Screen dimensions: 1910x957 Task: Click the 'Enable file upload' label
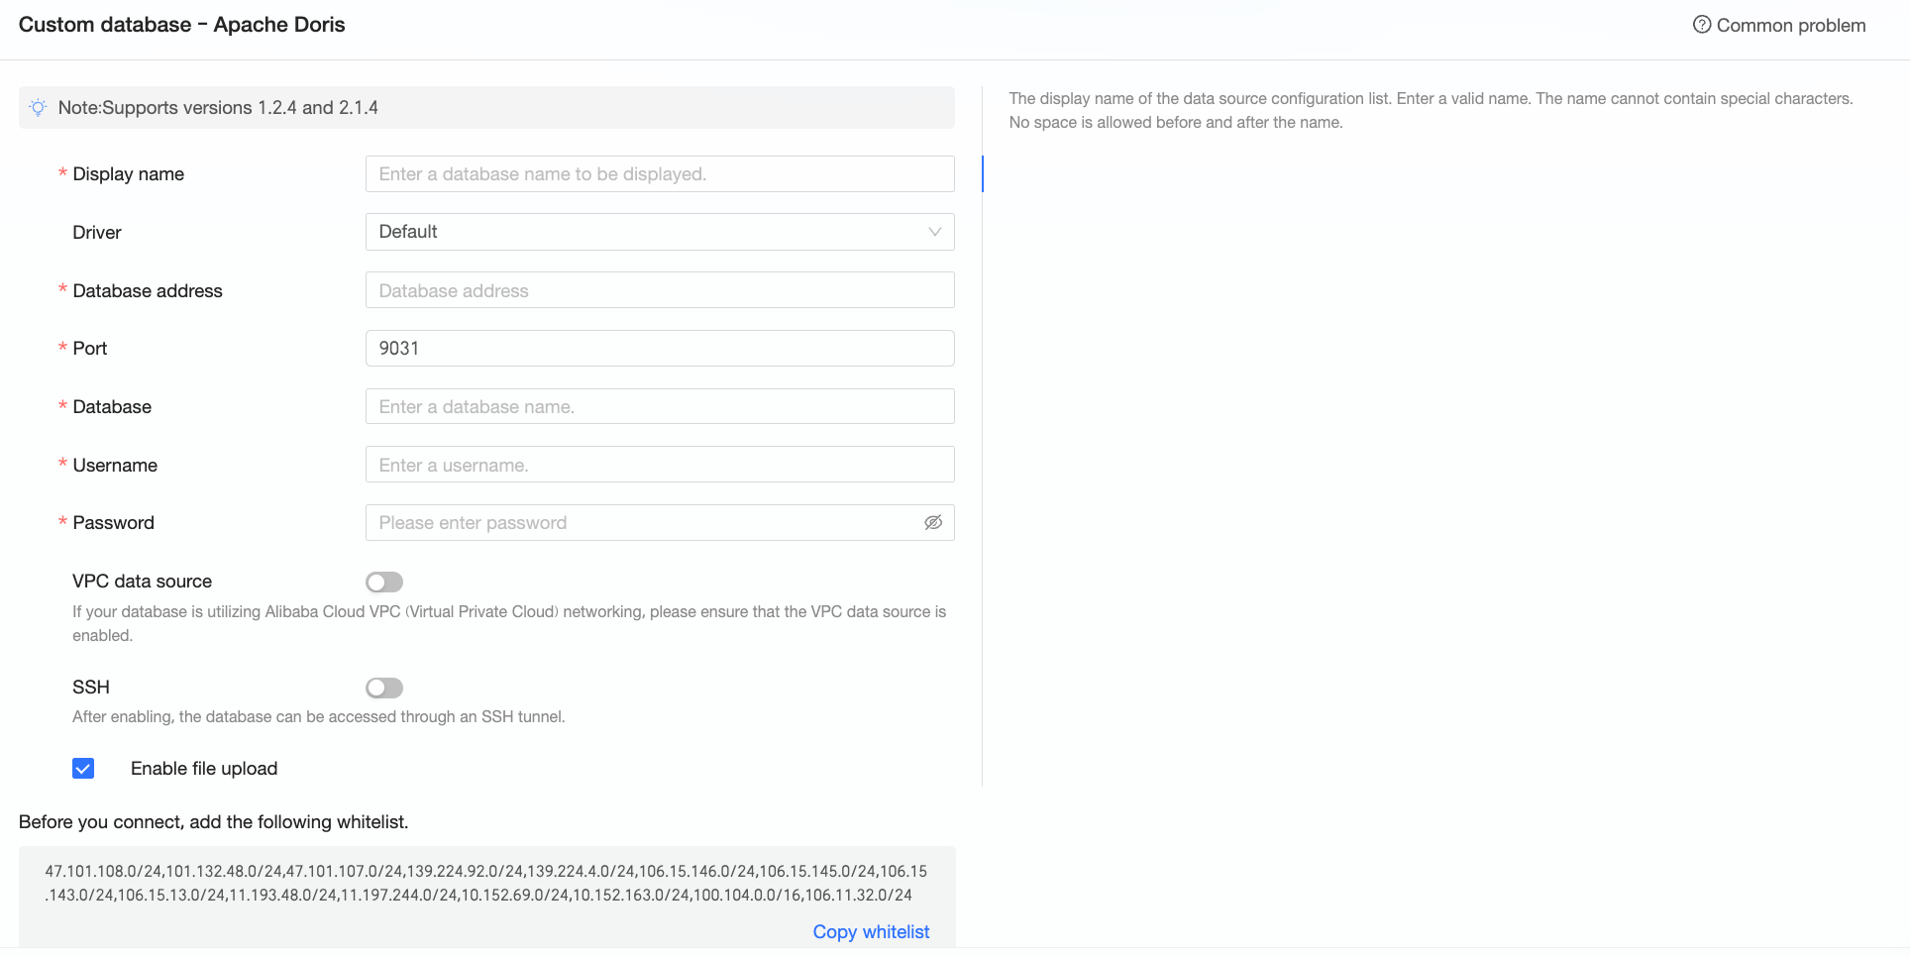click(x=204, y=769)
